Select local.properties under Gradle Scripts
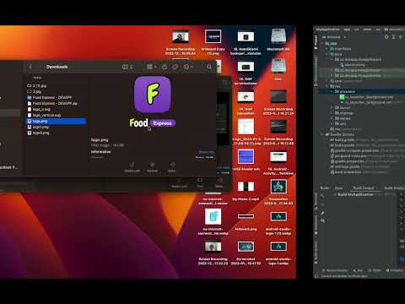The height and width of the screenshot is (304, 405). tap(346, 172)
